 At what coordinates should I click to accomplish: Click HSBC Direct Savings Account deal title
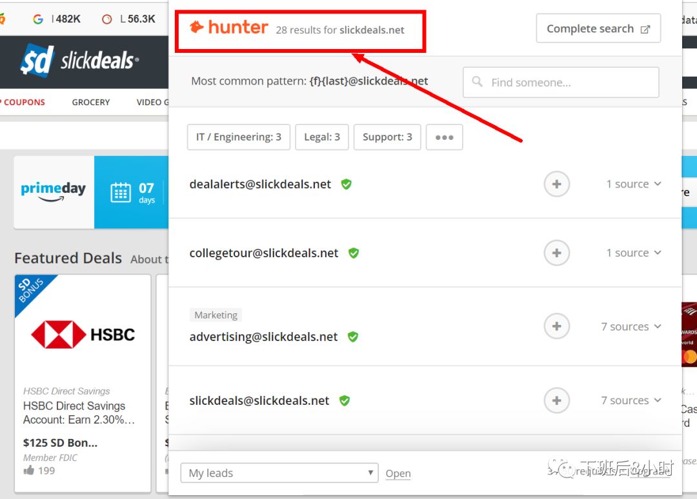point(79,413)
